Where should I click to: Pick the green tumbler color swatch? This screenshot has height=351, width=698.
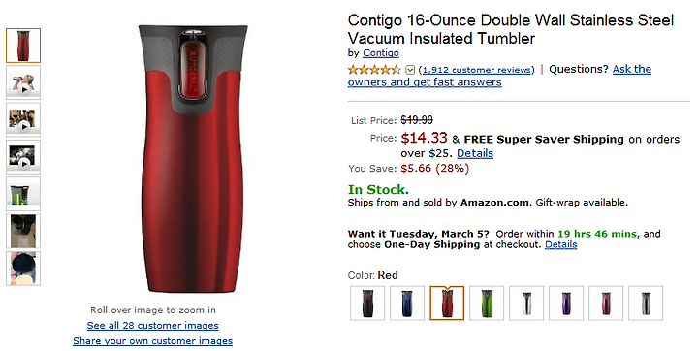[487, 303]
